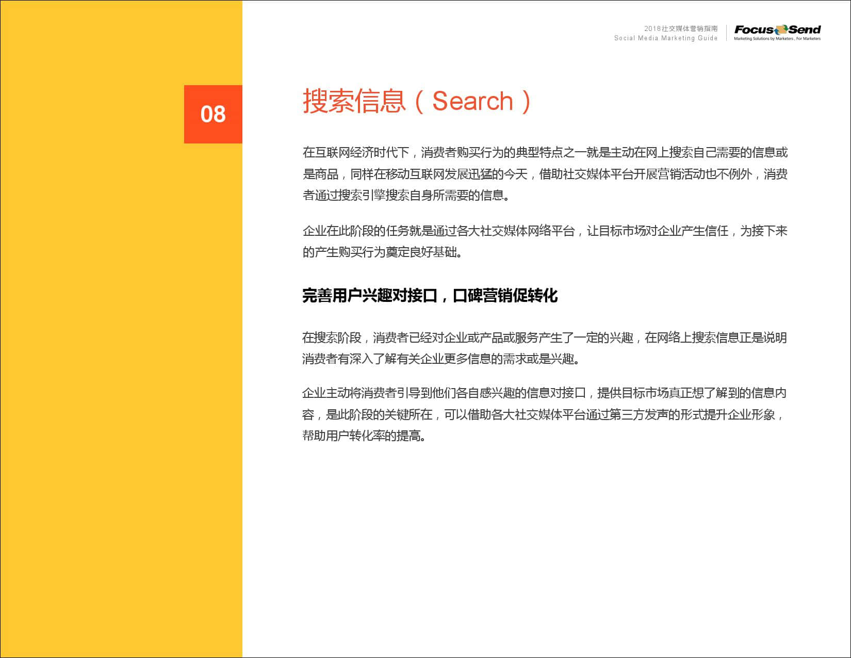The image size is (851, 658).
Task: Click the line 帮助用户转化率的提高。
Action: point(366,436)
